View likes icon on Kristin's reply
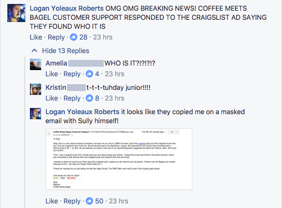 (89, 98)
